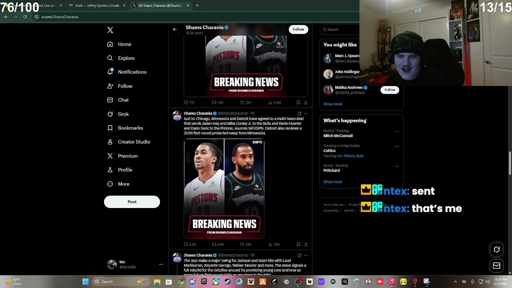Close the Jmail browser tab
512x288 pixels.
124,6
